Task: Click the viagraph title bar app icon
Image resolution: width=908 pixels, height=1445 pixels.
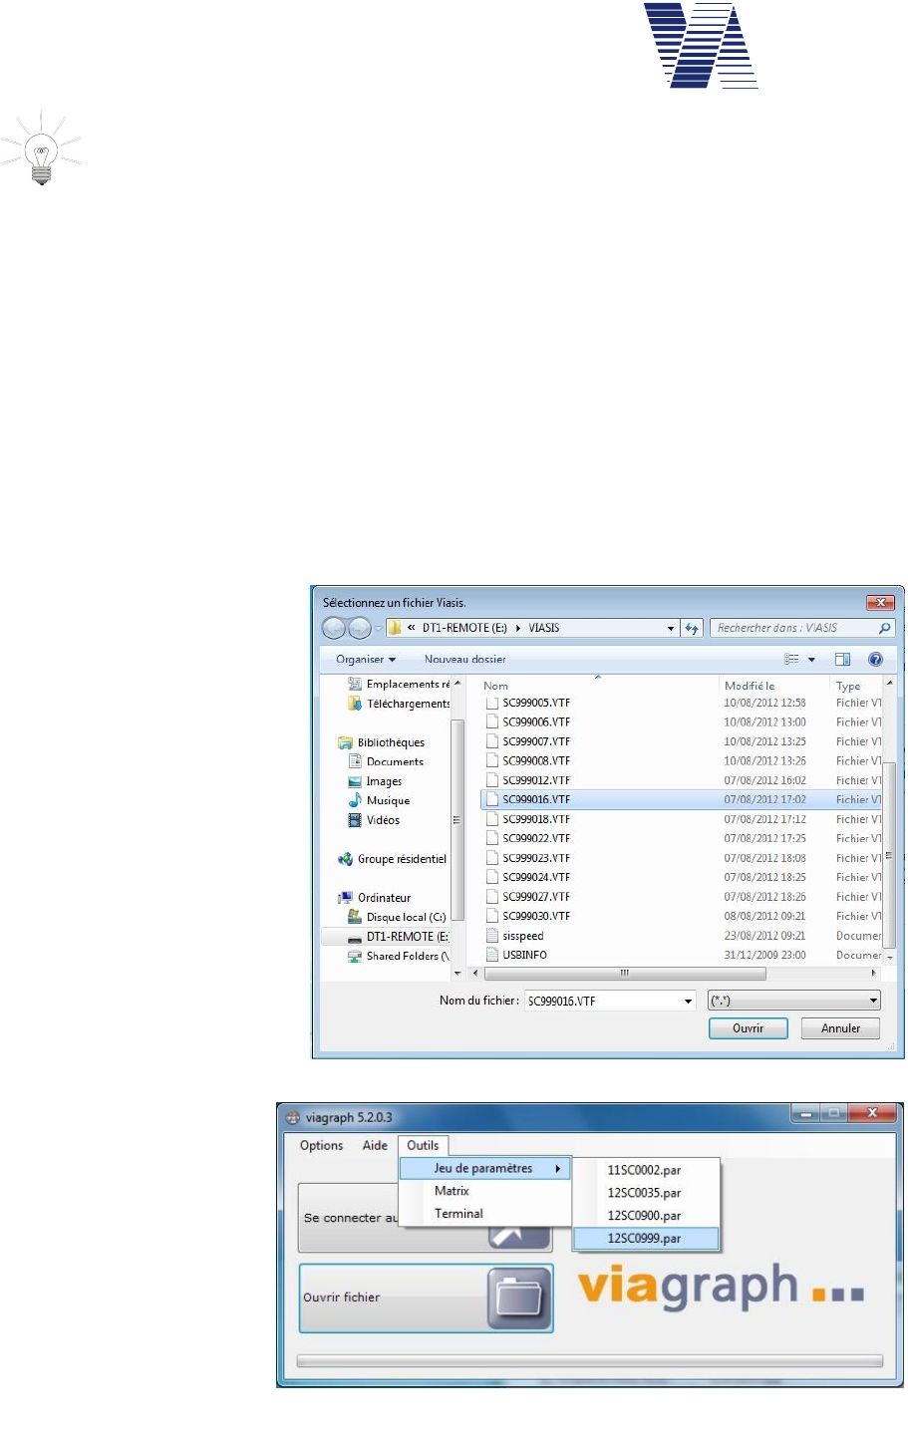Action: point(293,1117)
